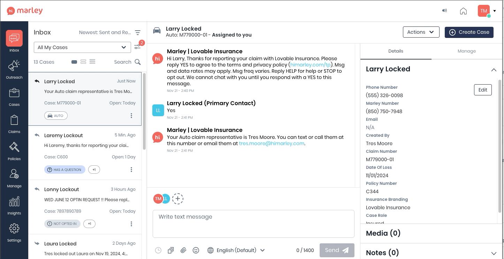Switch to the Manage tab
This screenshot has width=504, height=259.
466,51
